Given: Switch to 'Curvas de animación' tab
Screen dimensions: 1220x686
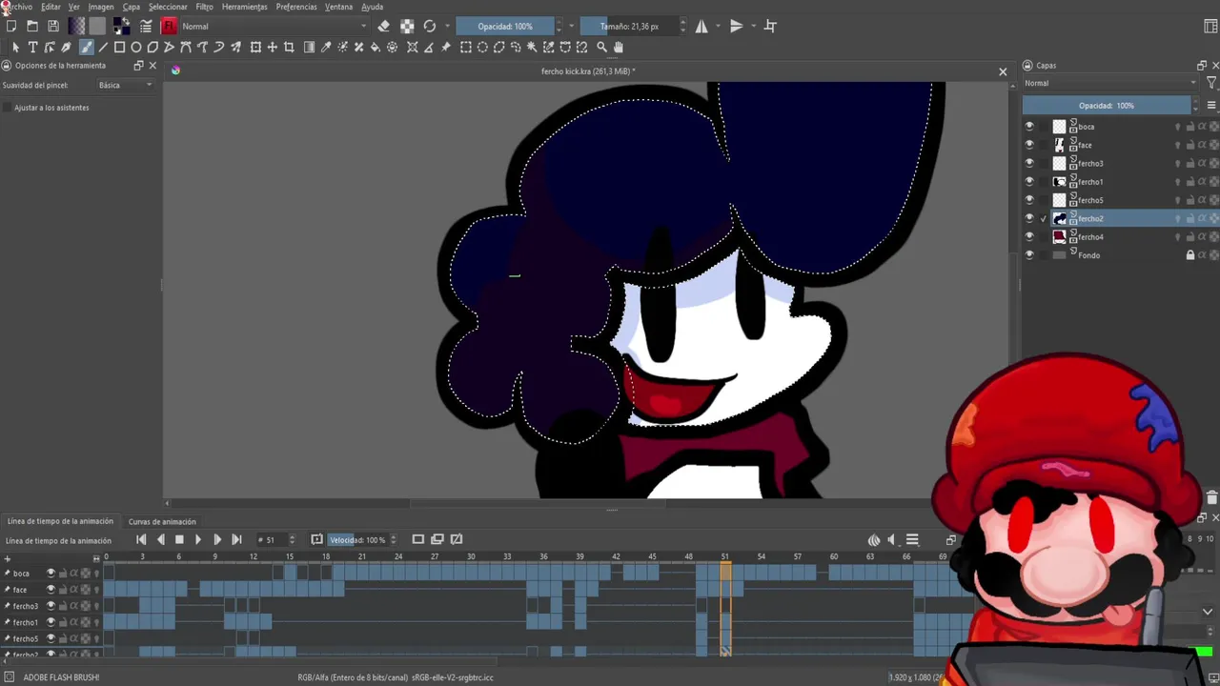Looking at the screenshot, I should point(162,521).
